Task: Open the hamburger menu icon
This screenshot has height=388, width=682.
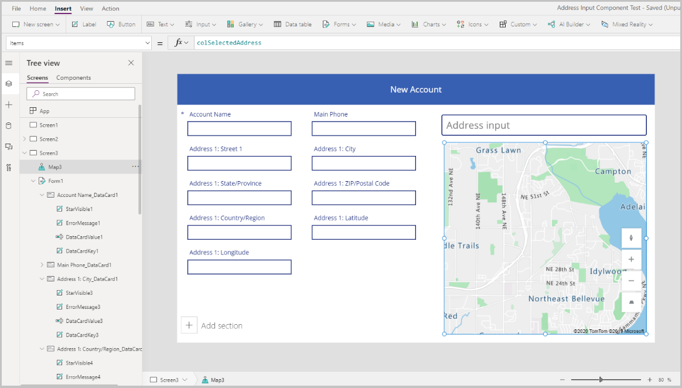Action: (9, 63)
